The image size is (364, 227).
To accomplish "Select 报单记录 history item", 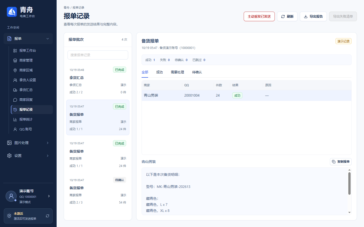I will (x=32, y=109).
